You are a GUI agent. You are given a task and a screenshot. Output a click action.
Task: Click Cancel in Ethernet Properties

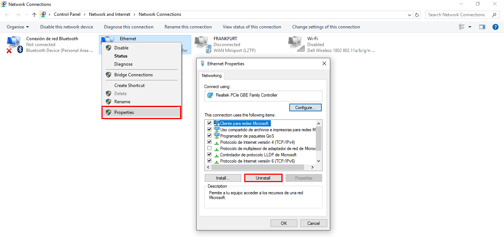(314, 223)
